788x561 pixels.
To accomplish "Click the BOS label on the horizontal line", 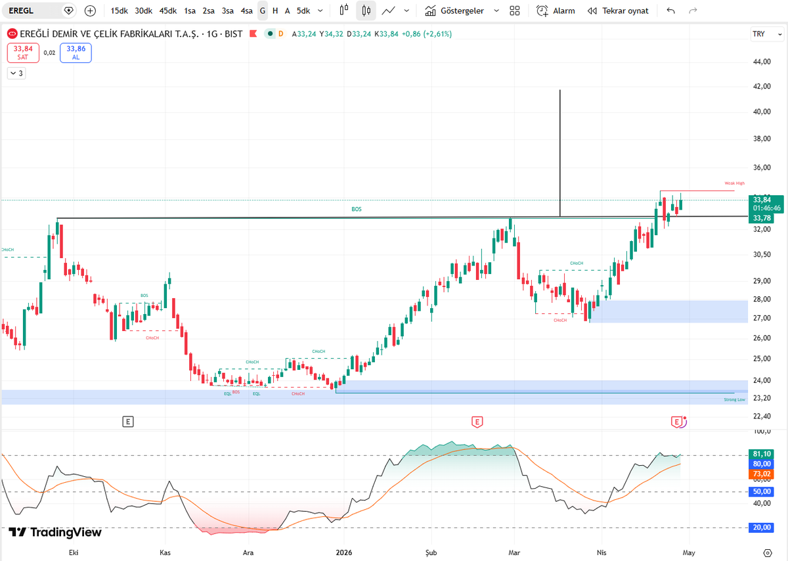I will (356, 209).
